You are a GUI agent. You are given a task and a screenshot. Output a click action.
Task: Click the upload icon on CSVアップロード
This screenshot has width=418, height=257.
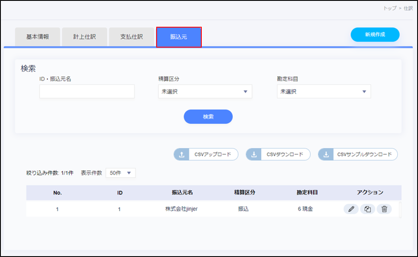click(x=182, y=155)
